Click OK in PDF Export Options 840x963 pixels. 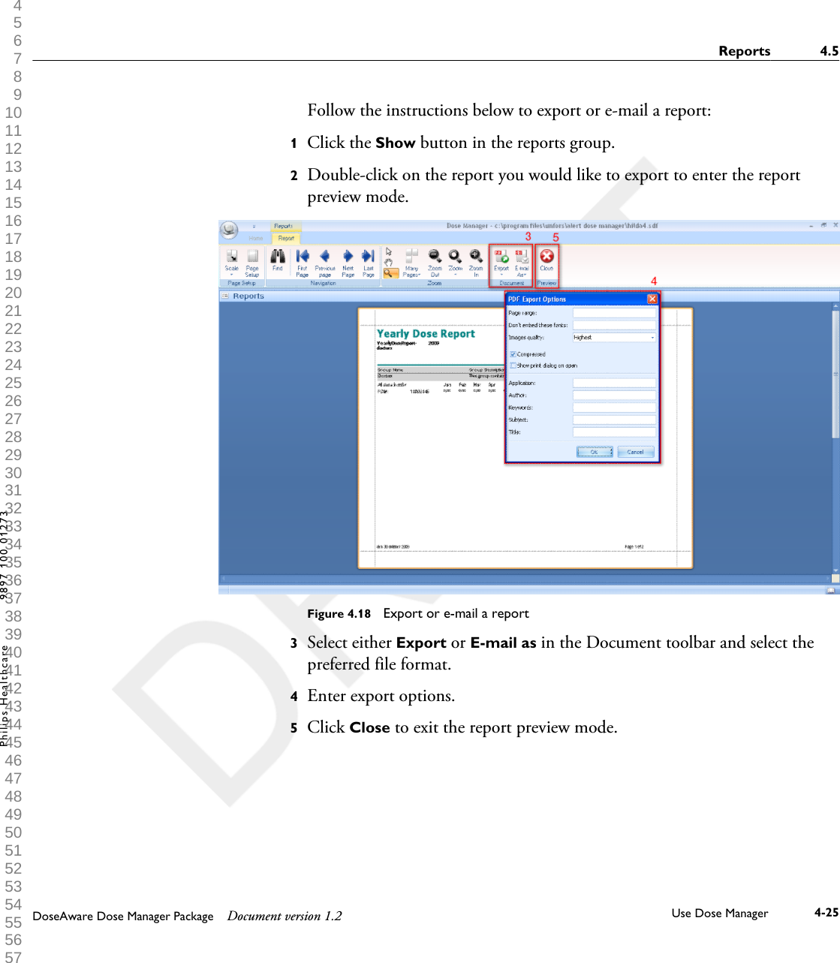point(595,452)
